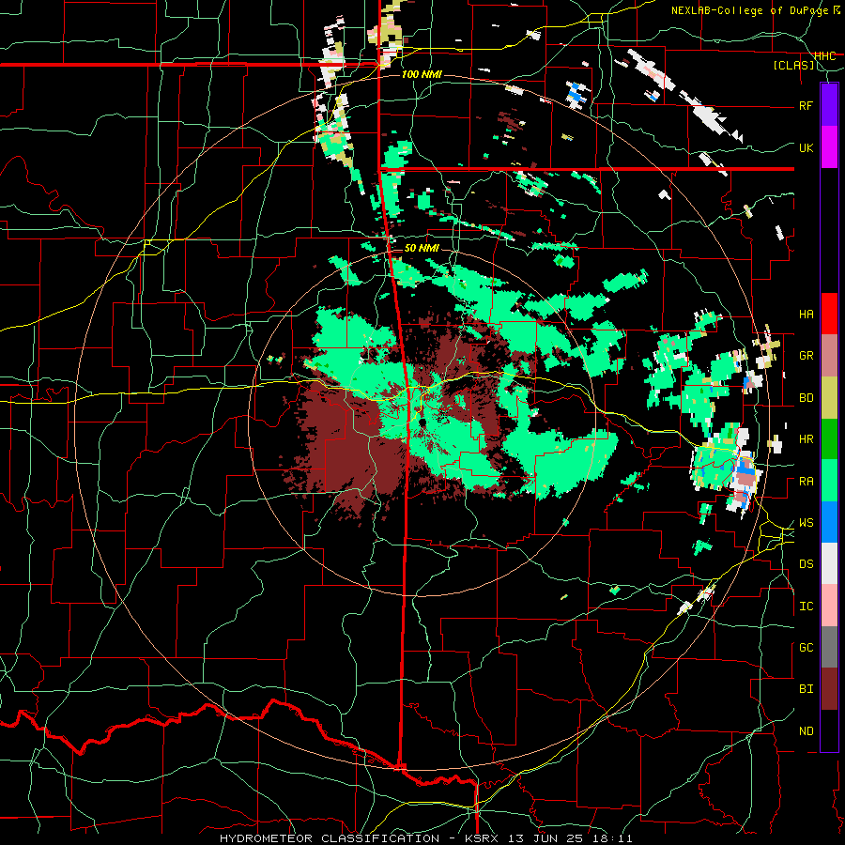Click the RA legend label
845x845 pixels.
click(x=806, y=482)
